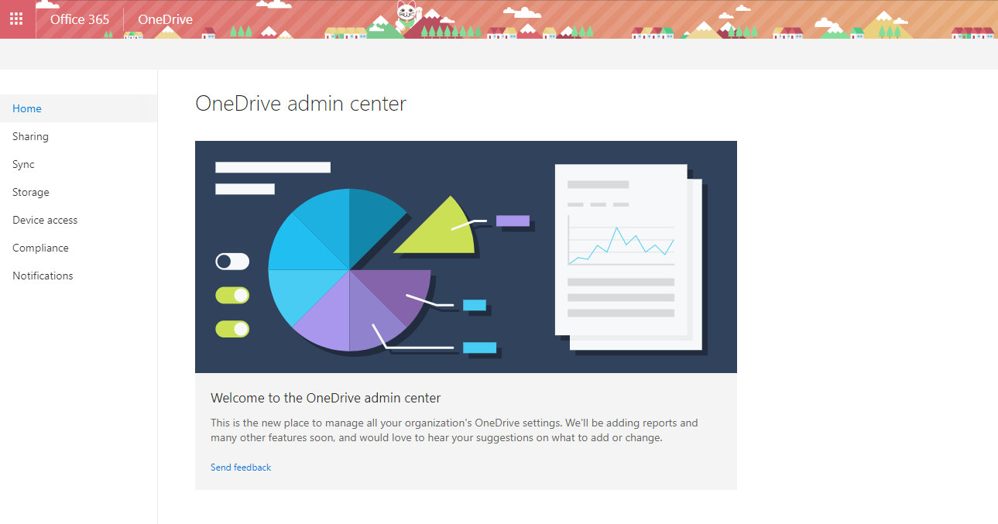
Task: Select Sharing in the left navigation
Action: tap(30, 136)
